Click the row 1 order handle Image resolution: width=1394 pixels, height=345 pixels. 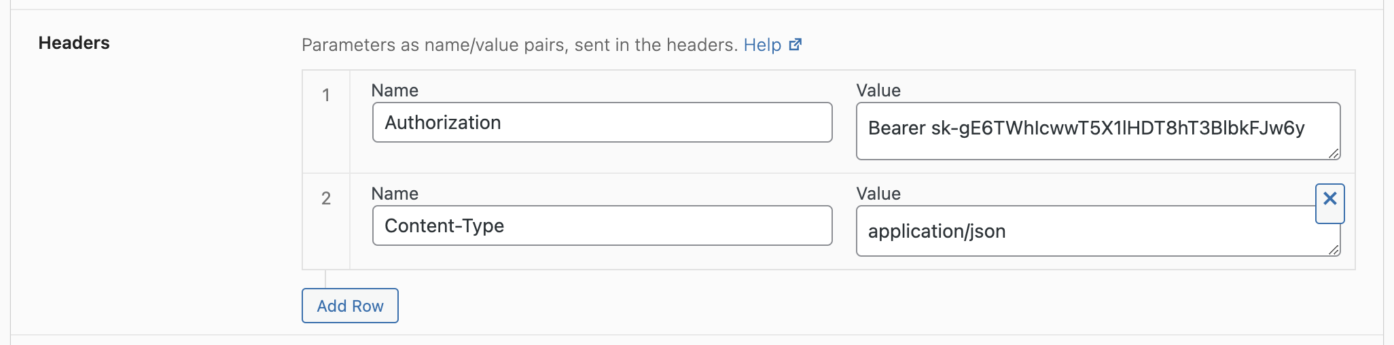tap(326, 122)
